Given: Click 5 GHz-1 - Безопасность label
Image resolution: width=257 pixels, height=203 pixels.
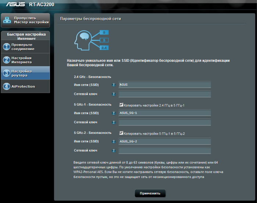Looking at the screenshot, I should pos(93,104).
